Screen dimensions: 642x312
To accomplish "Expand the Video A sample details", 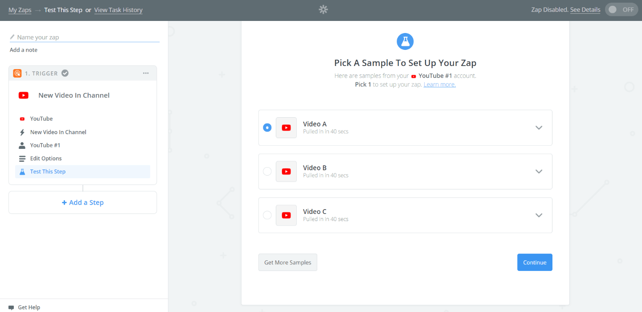I will (539, 127).
